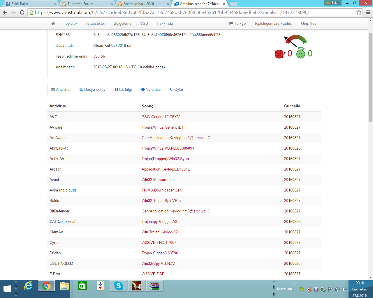Click the home icon in VirusTotal navbar
Image resolution: width=373 pixels, height=298 pixels.
tap(53, 24)
